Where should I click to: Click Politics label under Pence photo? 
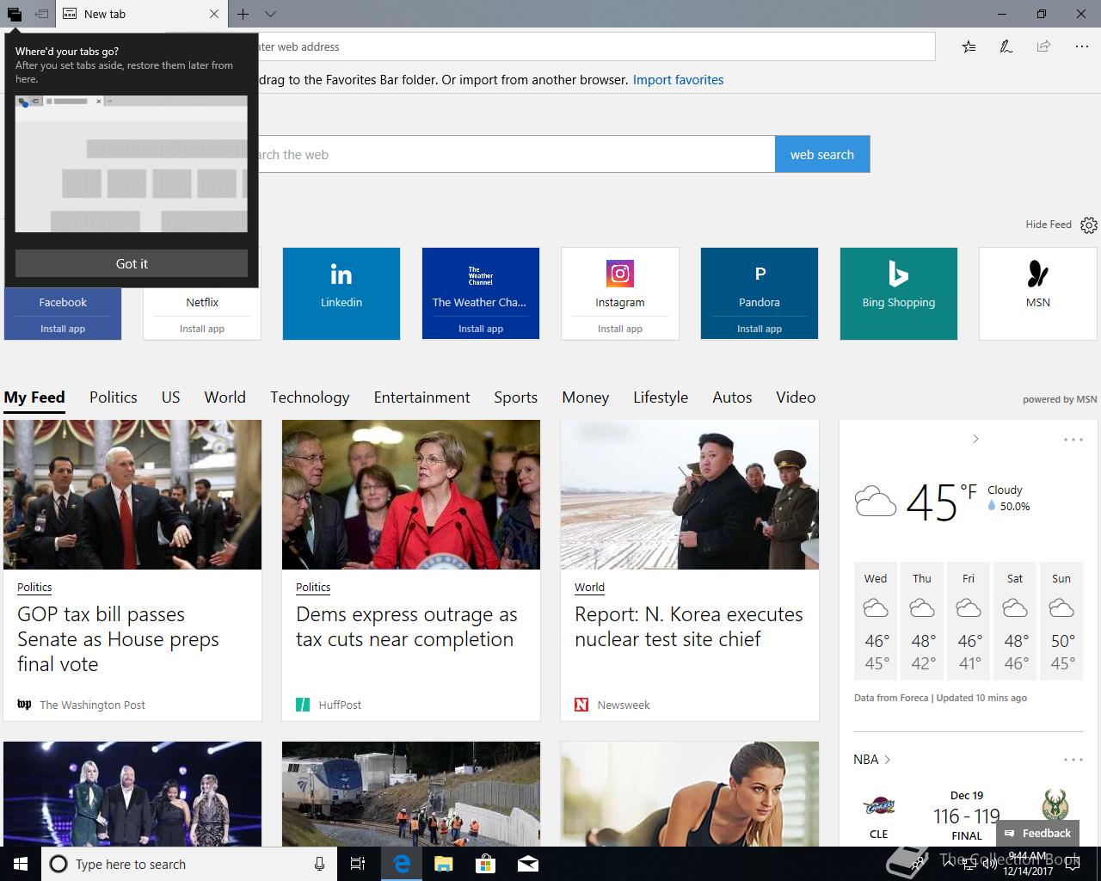coord(34,587)
